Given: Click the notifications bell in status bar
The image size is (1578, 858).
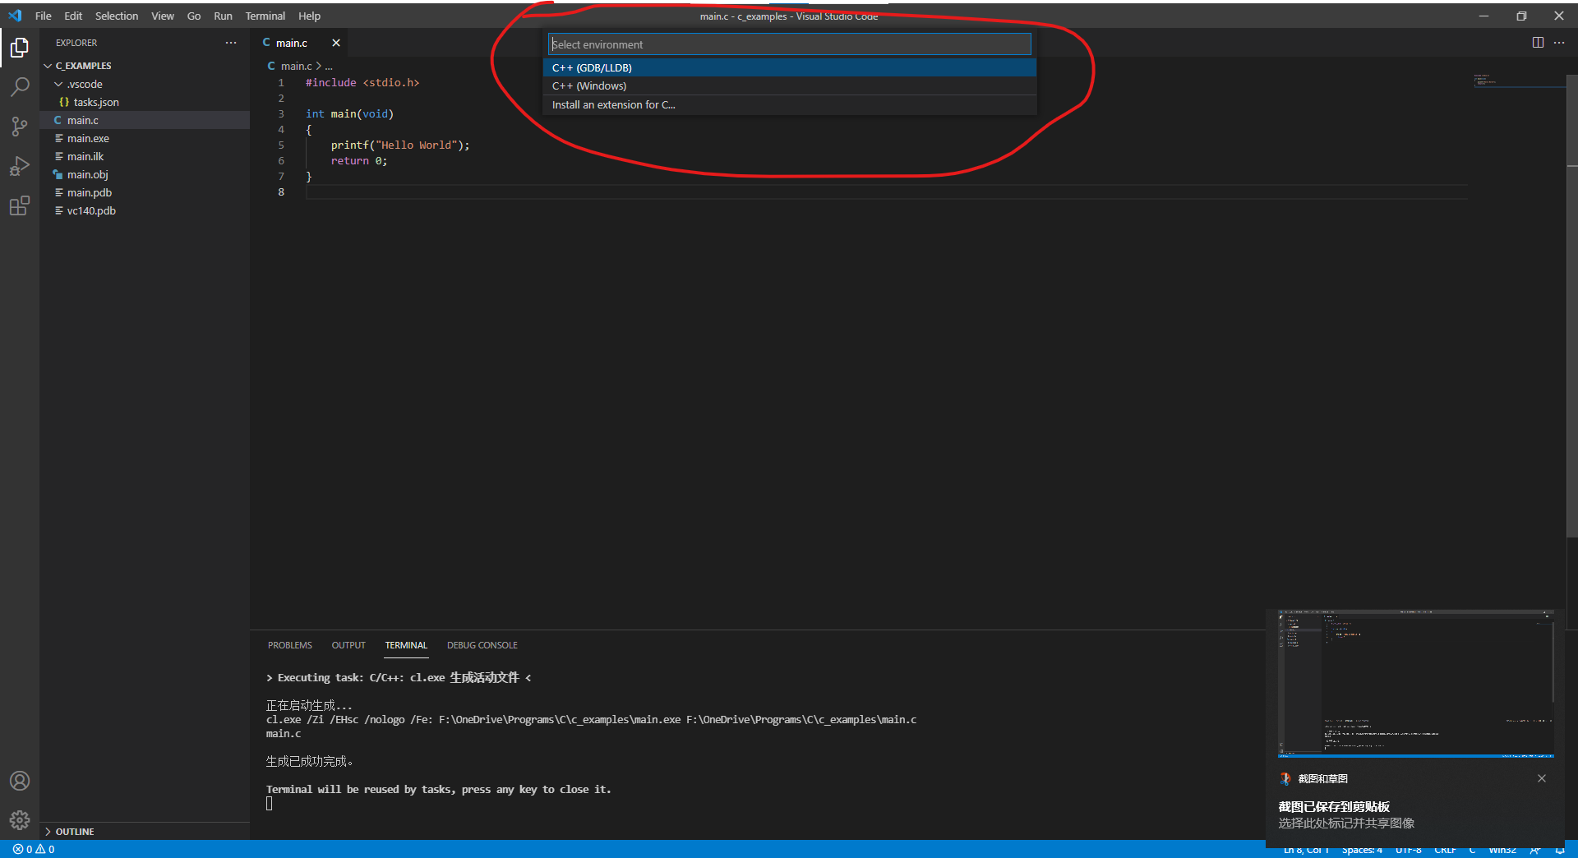Looking at the screenshot, I should coord(1560,850).
